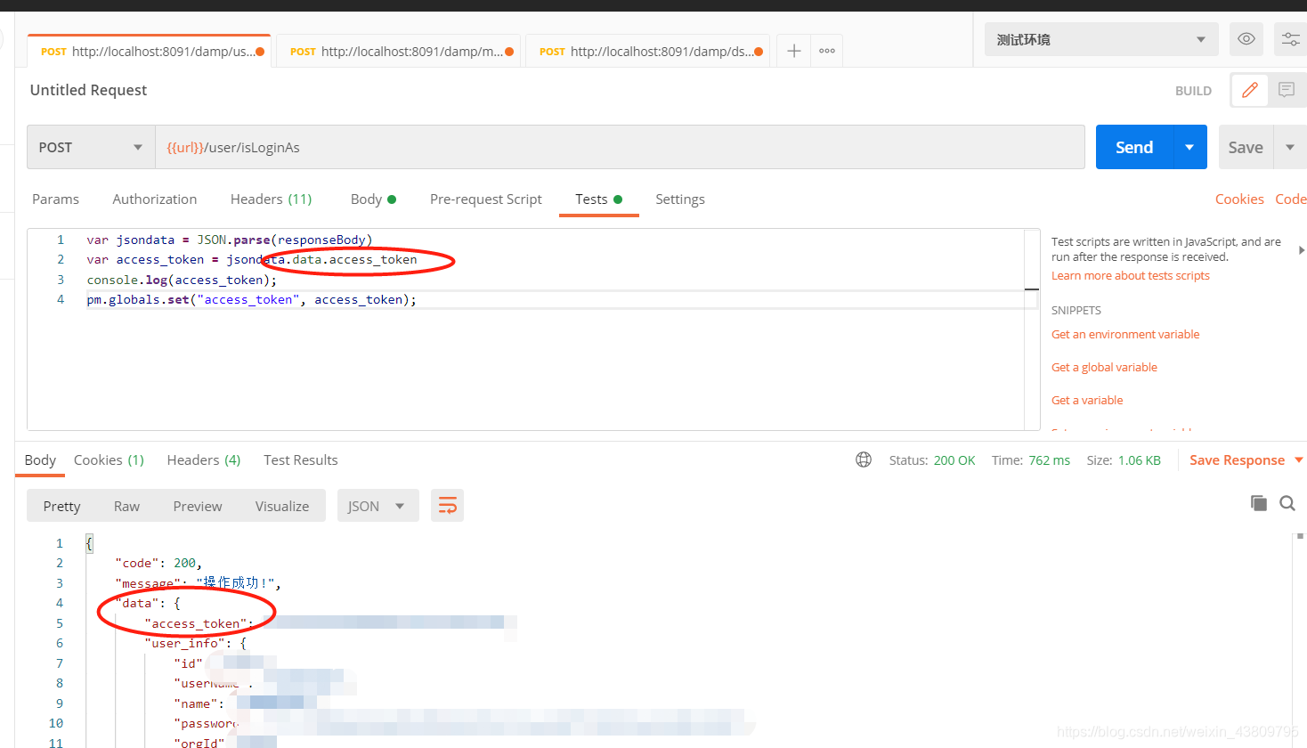
Task: Open a new request tab with plus icon
Action: (794, 52)
